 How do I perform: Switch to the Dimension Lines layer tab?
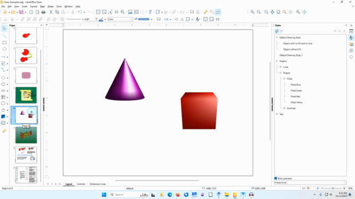[x=98, y=184]
